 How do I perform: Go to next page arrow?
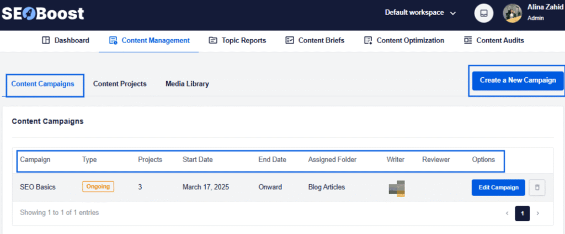point(538,213)
